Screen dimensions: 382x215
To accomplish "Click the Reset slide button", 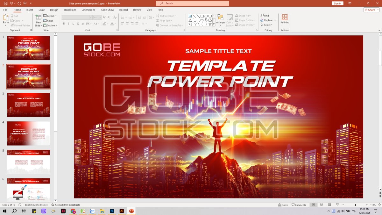I will (48, 21).
